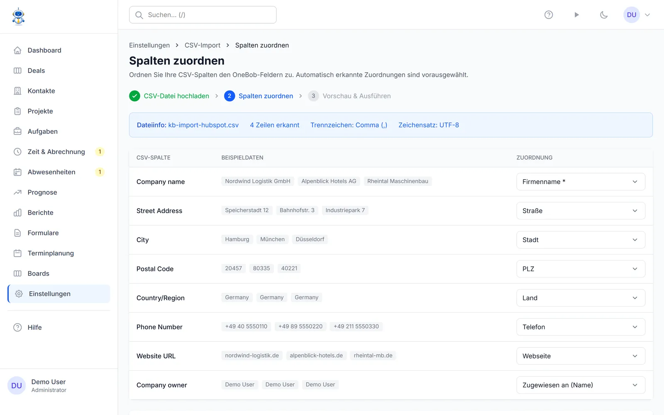
Task: Click the DU avatar in top bar
Action: click(632, 15)
